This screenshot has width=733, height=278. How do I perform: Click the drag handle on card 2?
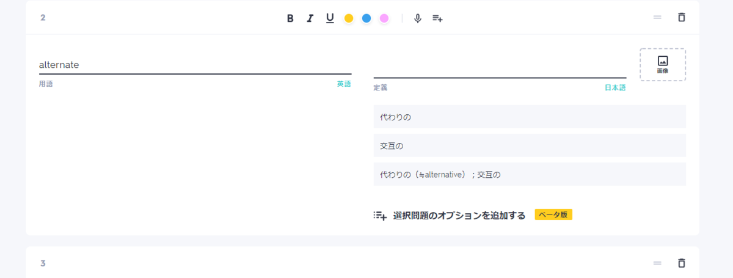pos(657,17)
